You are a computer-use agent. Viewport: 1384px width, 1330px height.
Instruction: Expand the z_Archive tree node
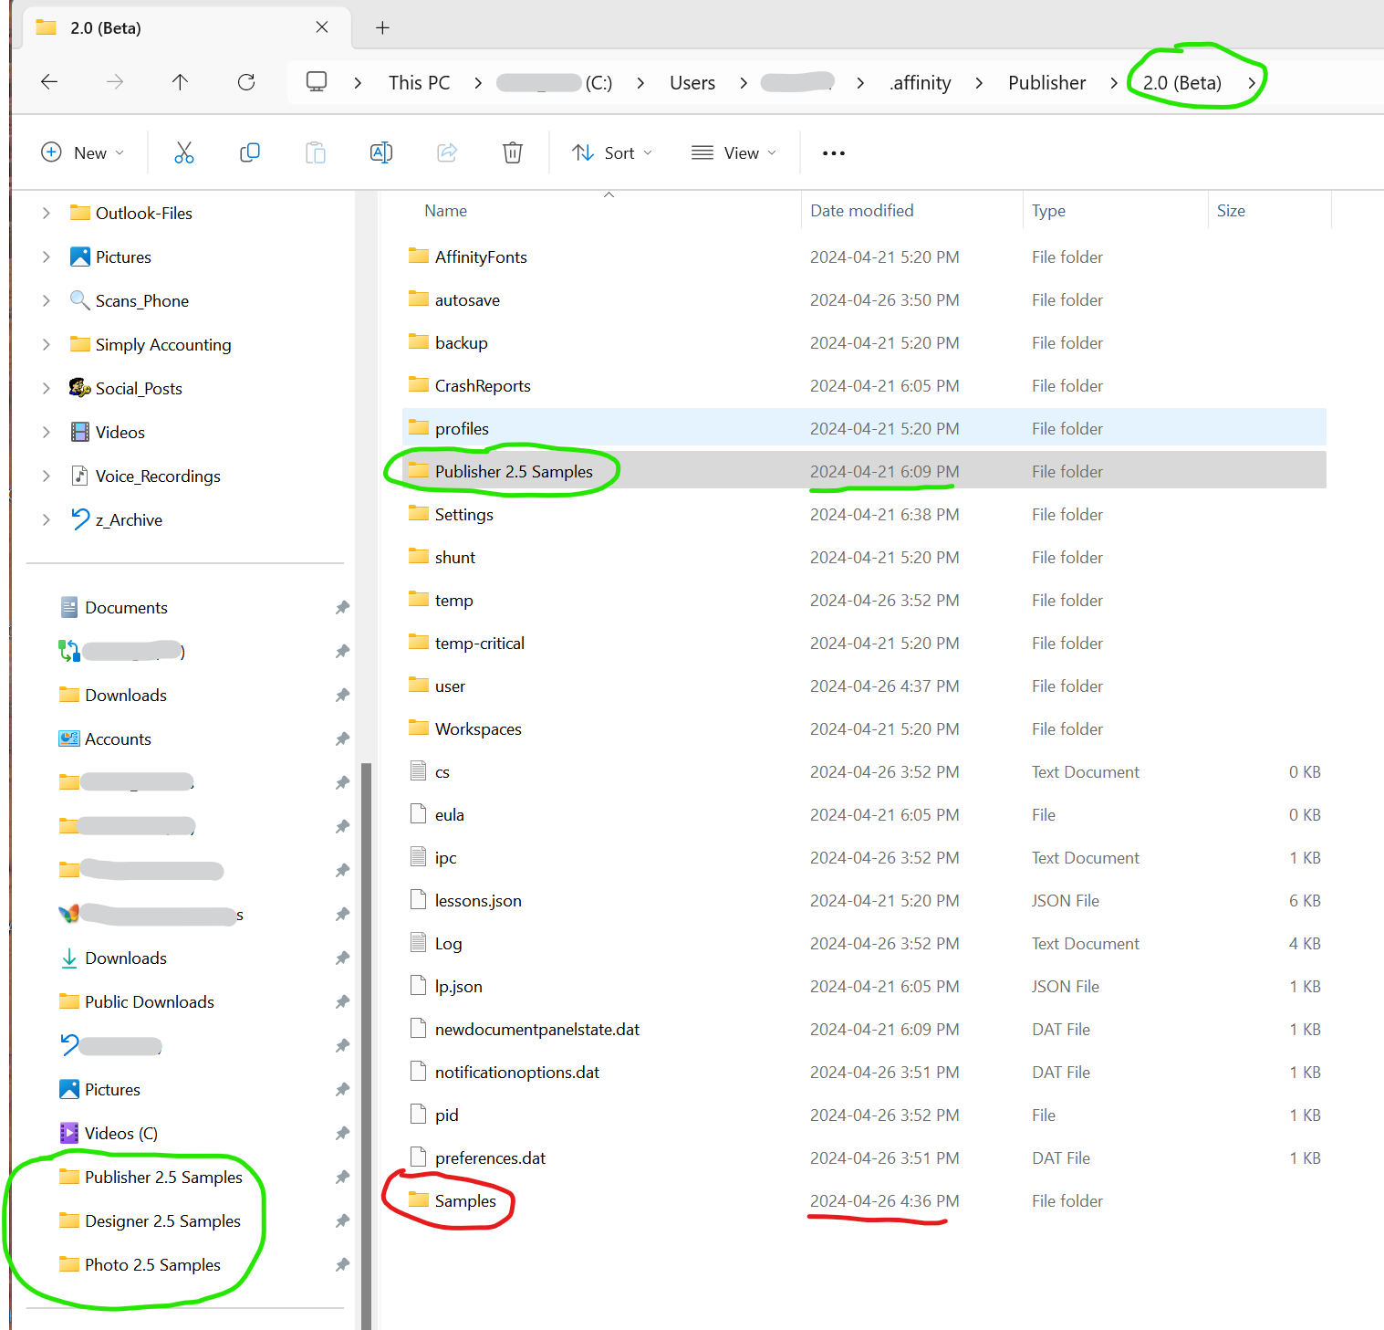coord(47,519)
